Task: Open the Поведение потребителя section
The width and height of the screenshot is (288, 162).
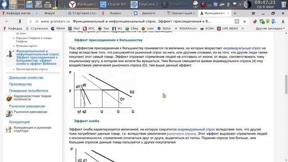Action: tap(29, 91)
